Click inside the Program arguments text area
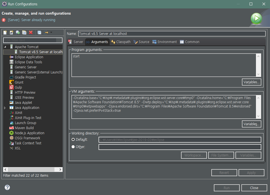This screenshot has width=270, height=195. pos(164,65)
